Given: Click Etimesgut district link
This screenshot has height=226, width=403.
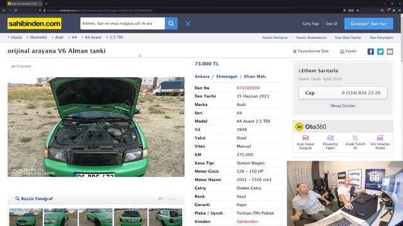Looking at the screenshot, I should (227, 77).
